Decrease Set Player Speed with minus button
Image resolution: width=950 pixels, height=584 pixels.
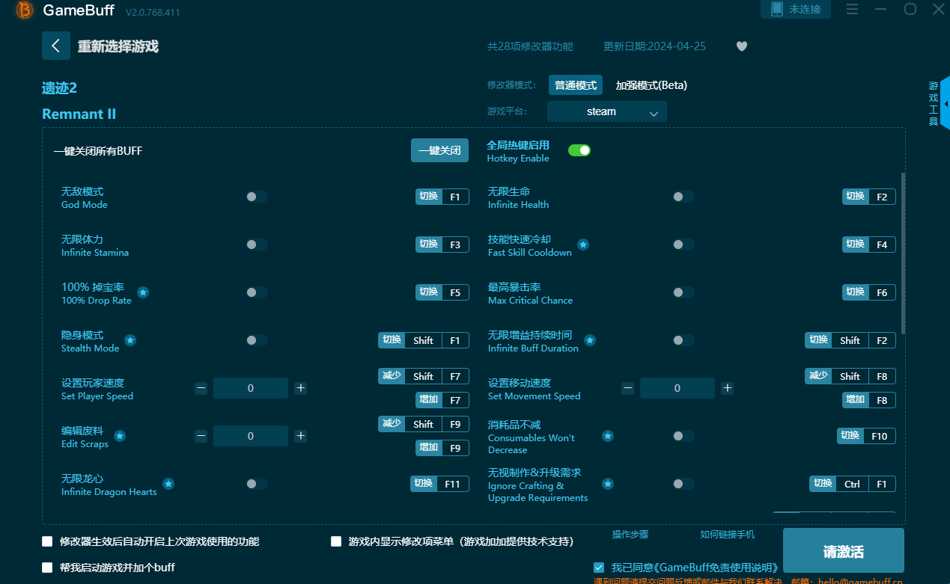point(201,388)
